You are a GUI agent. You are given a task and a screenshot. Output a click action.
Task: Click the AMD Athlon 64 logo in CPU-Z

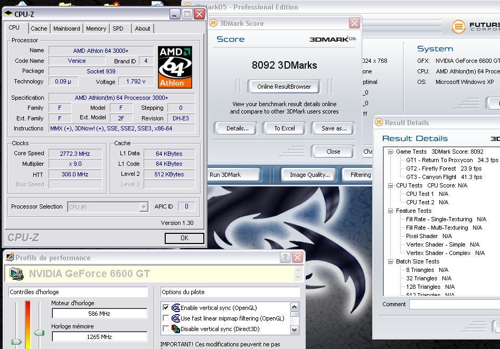coord(175,67)
